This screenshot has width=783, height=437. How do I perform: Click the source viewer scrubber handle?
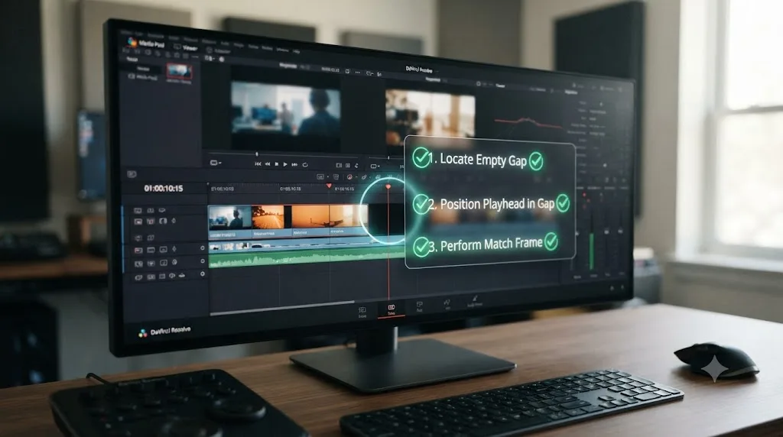(257, 154)
